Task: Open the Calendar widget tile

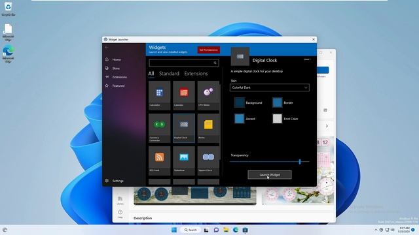Action: [184, 95]
